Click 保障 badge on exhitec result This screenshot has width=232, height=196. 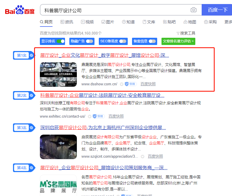(x=99, y=116)
